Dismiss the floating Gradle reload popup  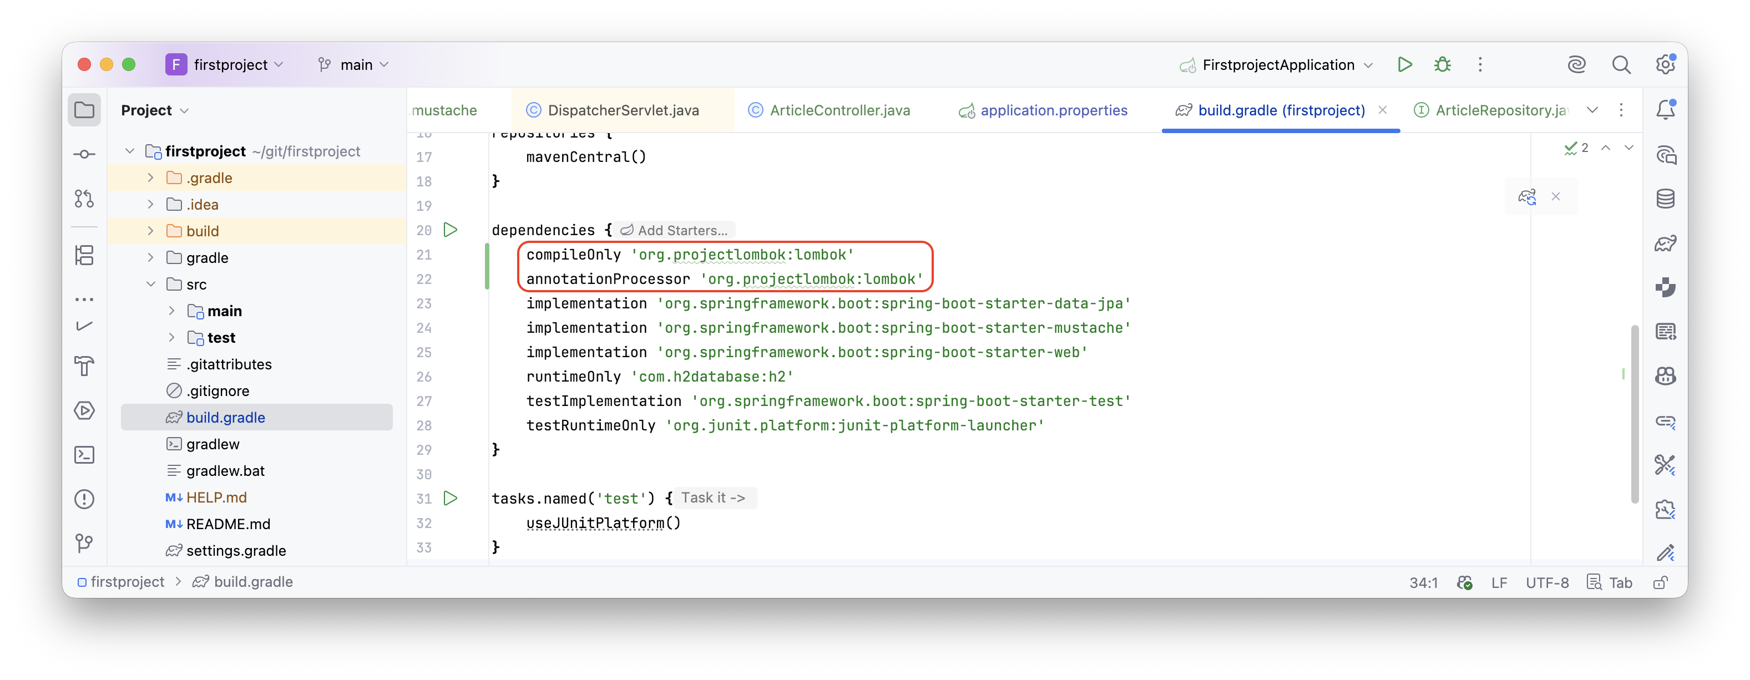click(x=1556, y=197)
